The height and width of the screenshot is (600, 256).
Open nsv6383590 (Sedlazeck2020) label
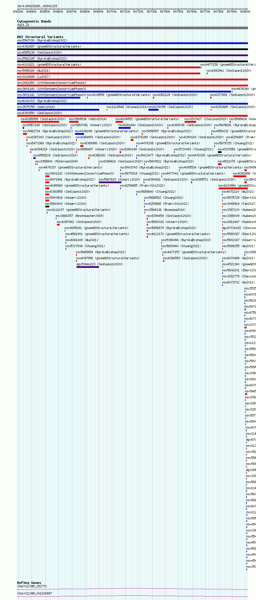[39, 113]
